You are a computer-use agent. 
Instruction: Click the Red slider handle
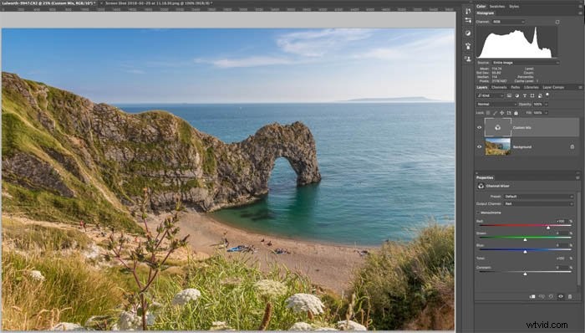click(x=548, y=228)
